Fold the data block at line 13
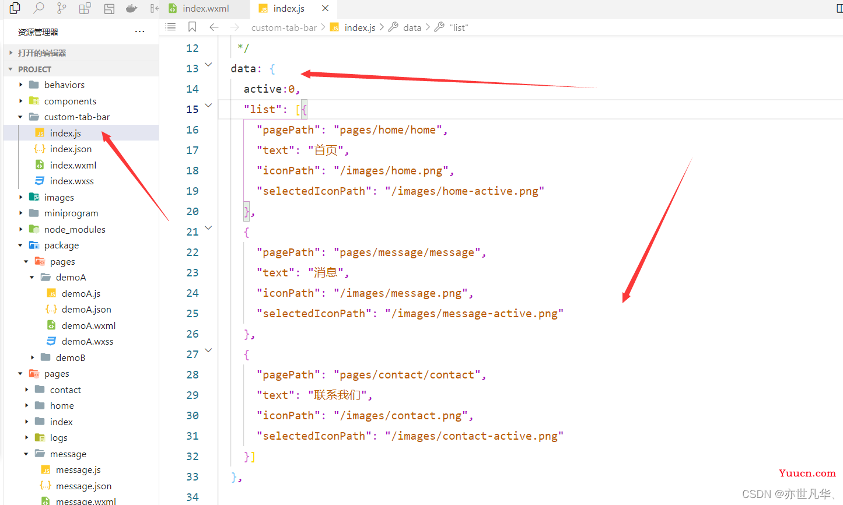 [x=208, y=65]
